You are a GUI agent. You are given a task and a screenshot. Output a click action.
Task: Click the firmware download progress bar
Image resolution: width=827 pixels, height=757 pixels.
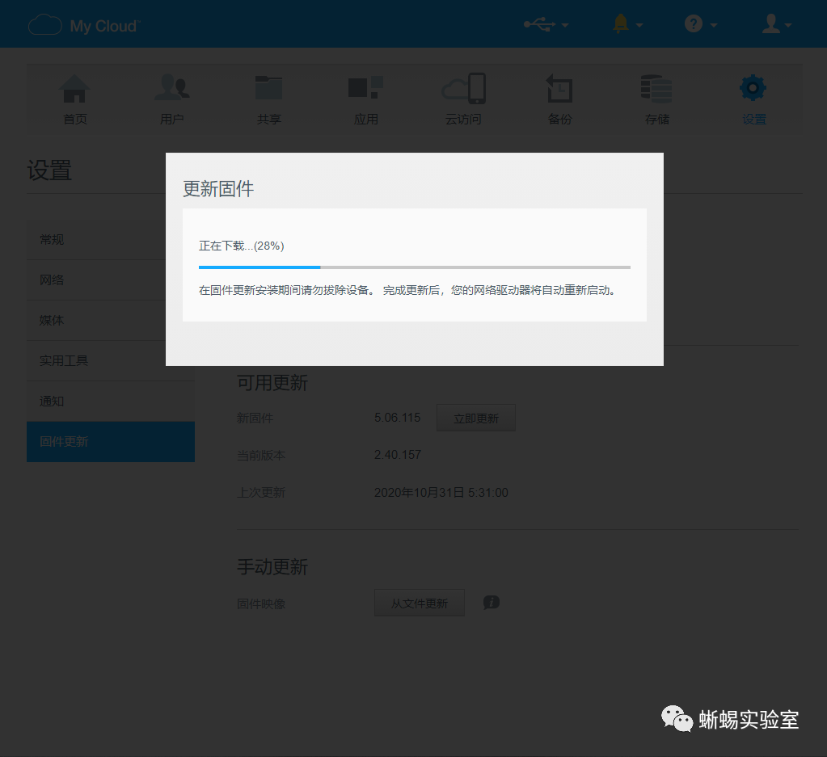coord(415,267)
